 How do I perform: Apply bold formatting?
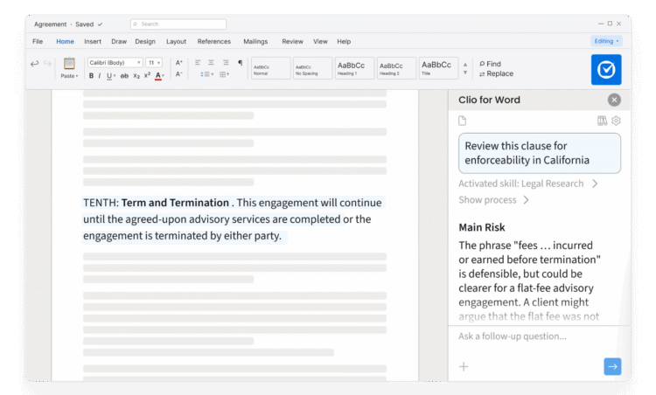pyautogui.click(x=91, y=76)
